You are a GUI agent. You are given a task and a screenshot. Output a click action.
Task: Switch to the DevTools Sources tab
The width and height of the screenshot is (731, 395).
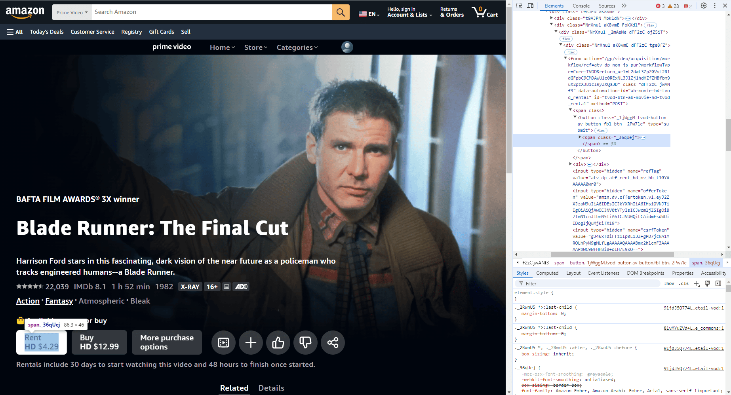[x=607, y=6]
